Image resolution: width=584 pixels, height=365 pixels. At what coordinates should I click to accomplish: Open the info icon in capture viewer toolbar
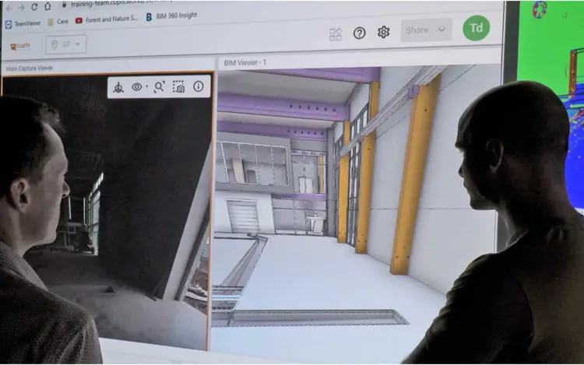(x=199, y=86)
